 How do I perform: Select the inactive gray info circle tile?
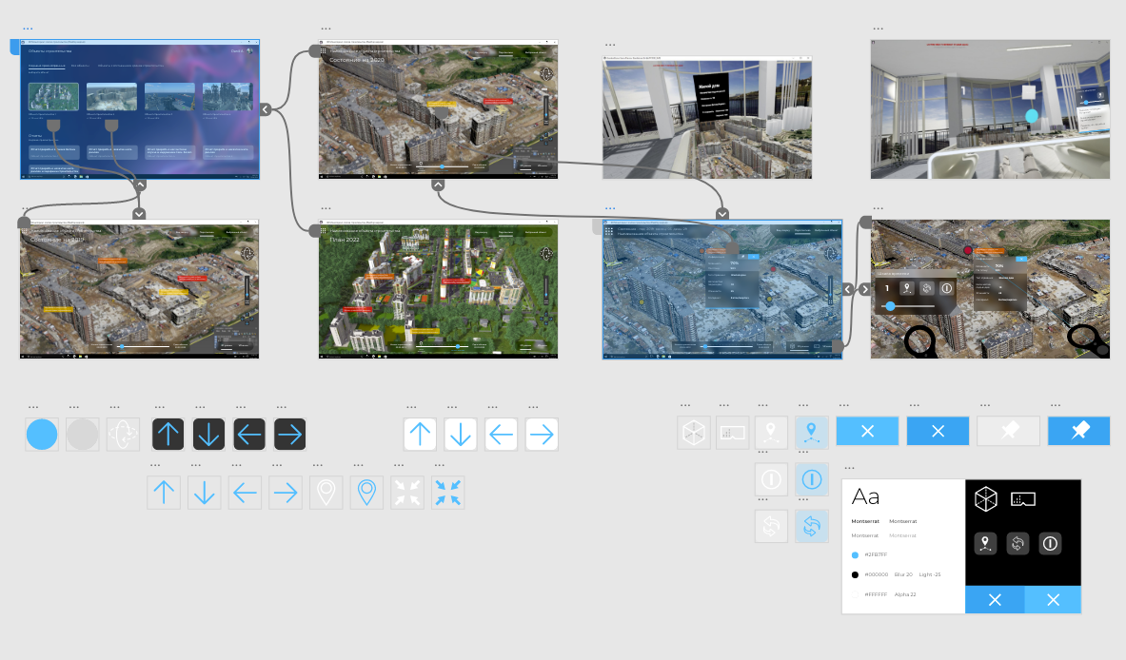click(x=771, y=479)
